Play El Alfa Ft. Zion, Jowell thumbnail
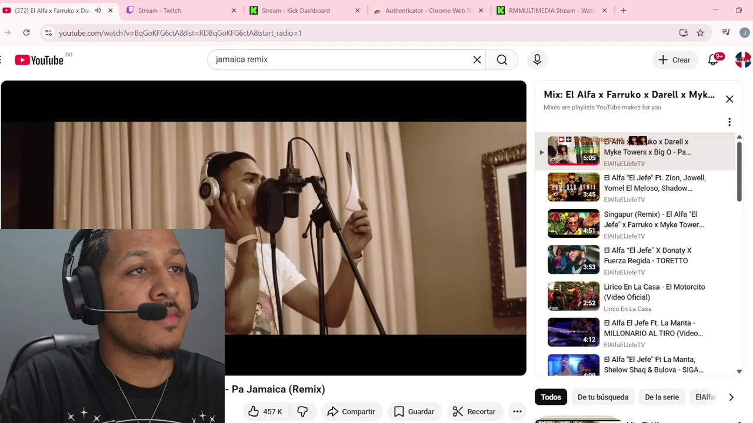 click(x=574, y=187)
